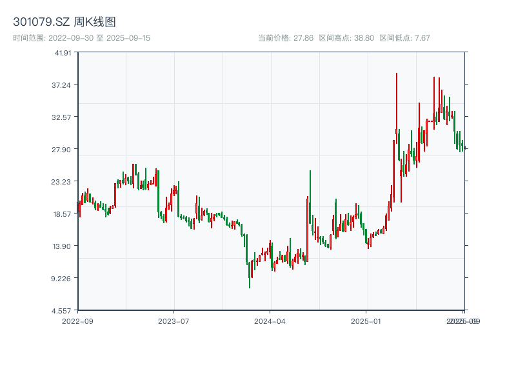Click the x-axis label 2024-04
This screenshot has height=387, width=516.
coord(270,321)
